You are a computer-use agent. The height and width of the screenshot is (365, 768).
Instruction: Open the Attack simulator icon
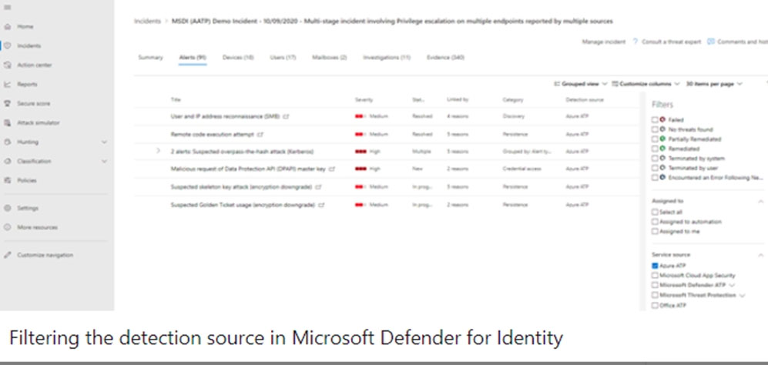click(8, 122)
